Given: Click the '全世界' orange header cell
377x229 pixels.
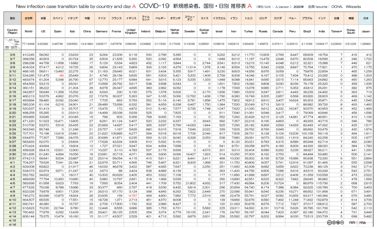Looking at the screenshot, I should [x=28, y=19].
